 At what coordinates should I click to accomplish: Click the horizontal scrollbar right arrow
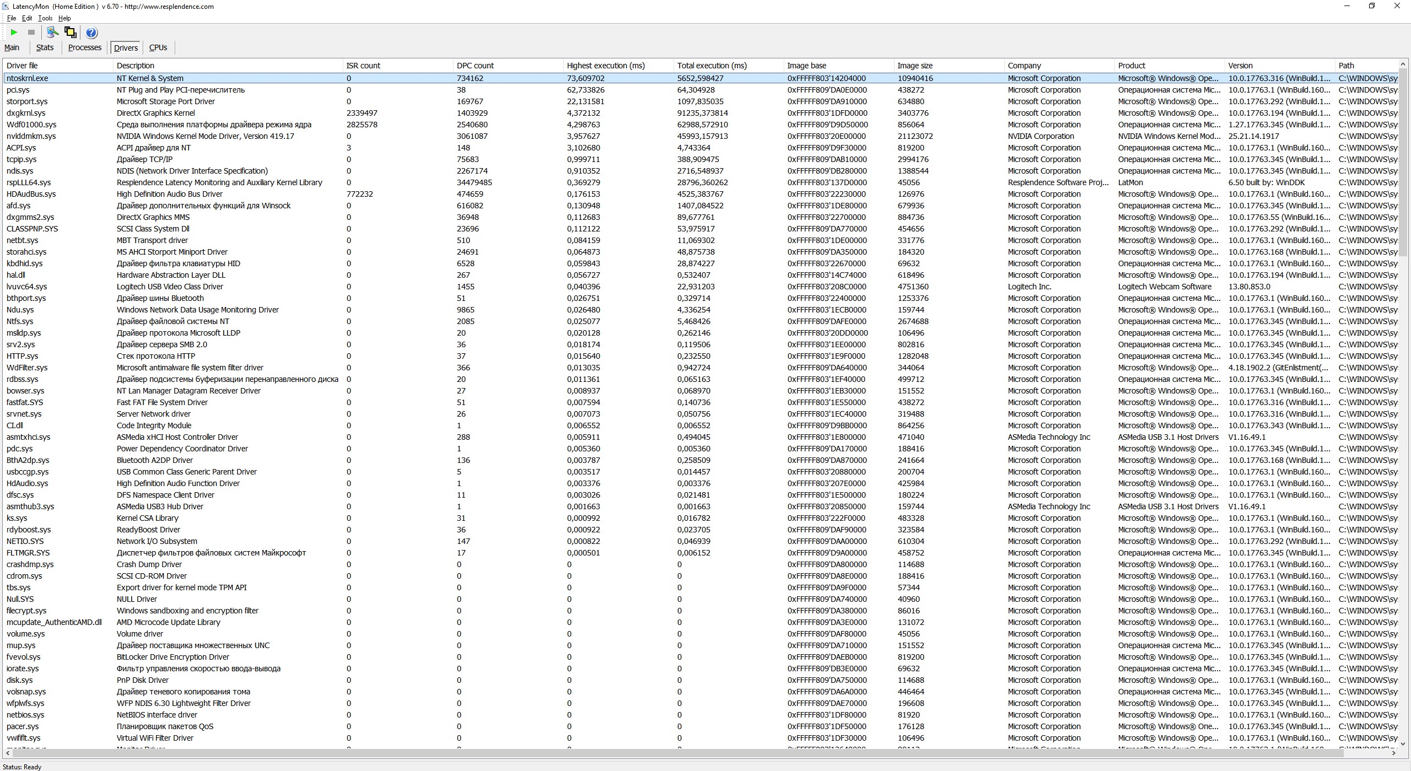point(1393,753)
